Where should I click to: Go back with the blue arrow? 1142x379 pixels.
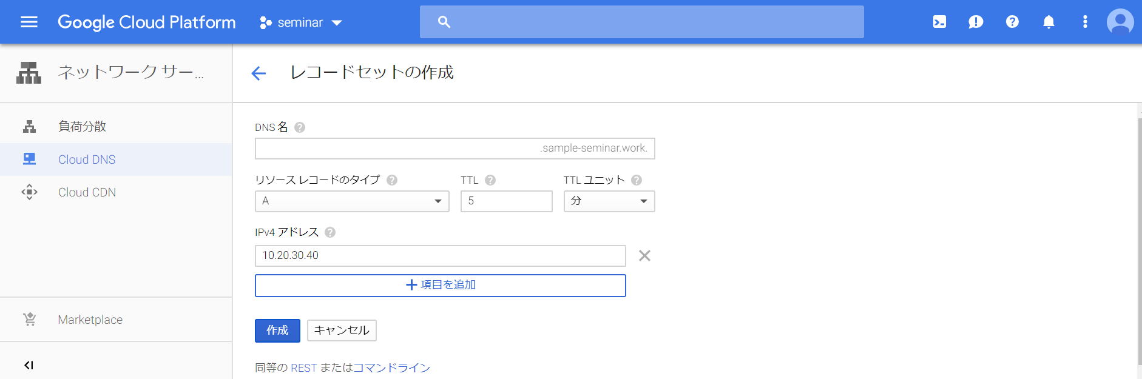click(x=258, y=73)
